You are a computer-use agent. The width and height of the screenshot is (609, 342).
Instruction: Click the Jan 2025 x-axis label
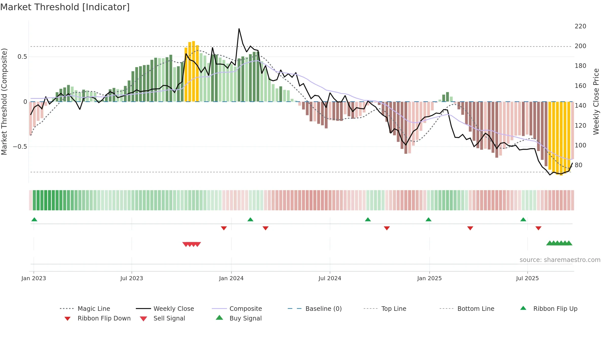coord(430,278)
